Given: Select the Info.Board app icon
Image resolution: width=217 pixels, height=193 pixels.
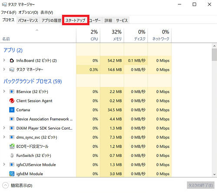Looking at the screenshot, I should click(x=12, y=60).
